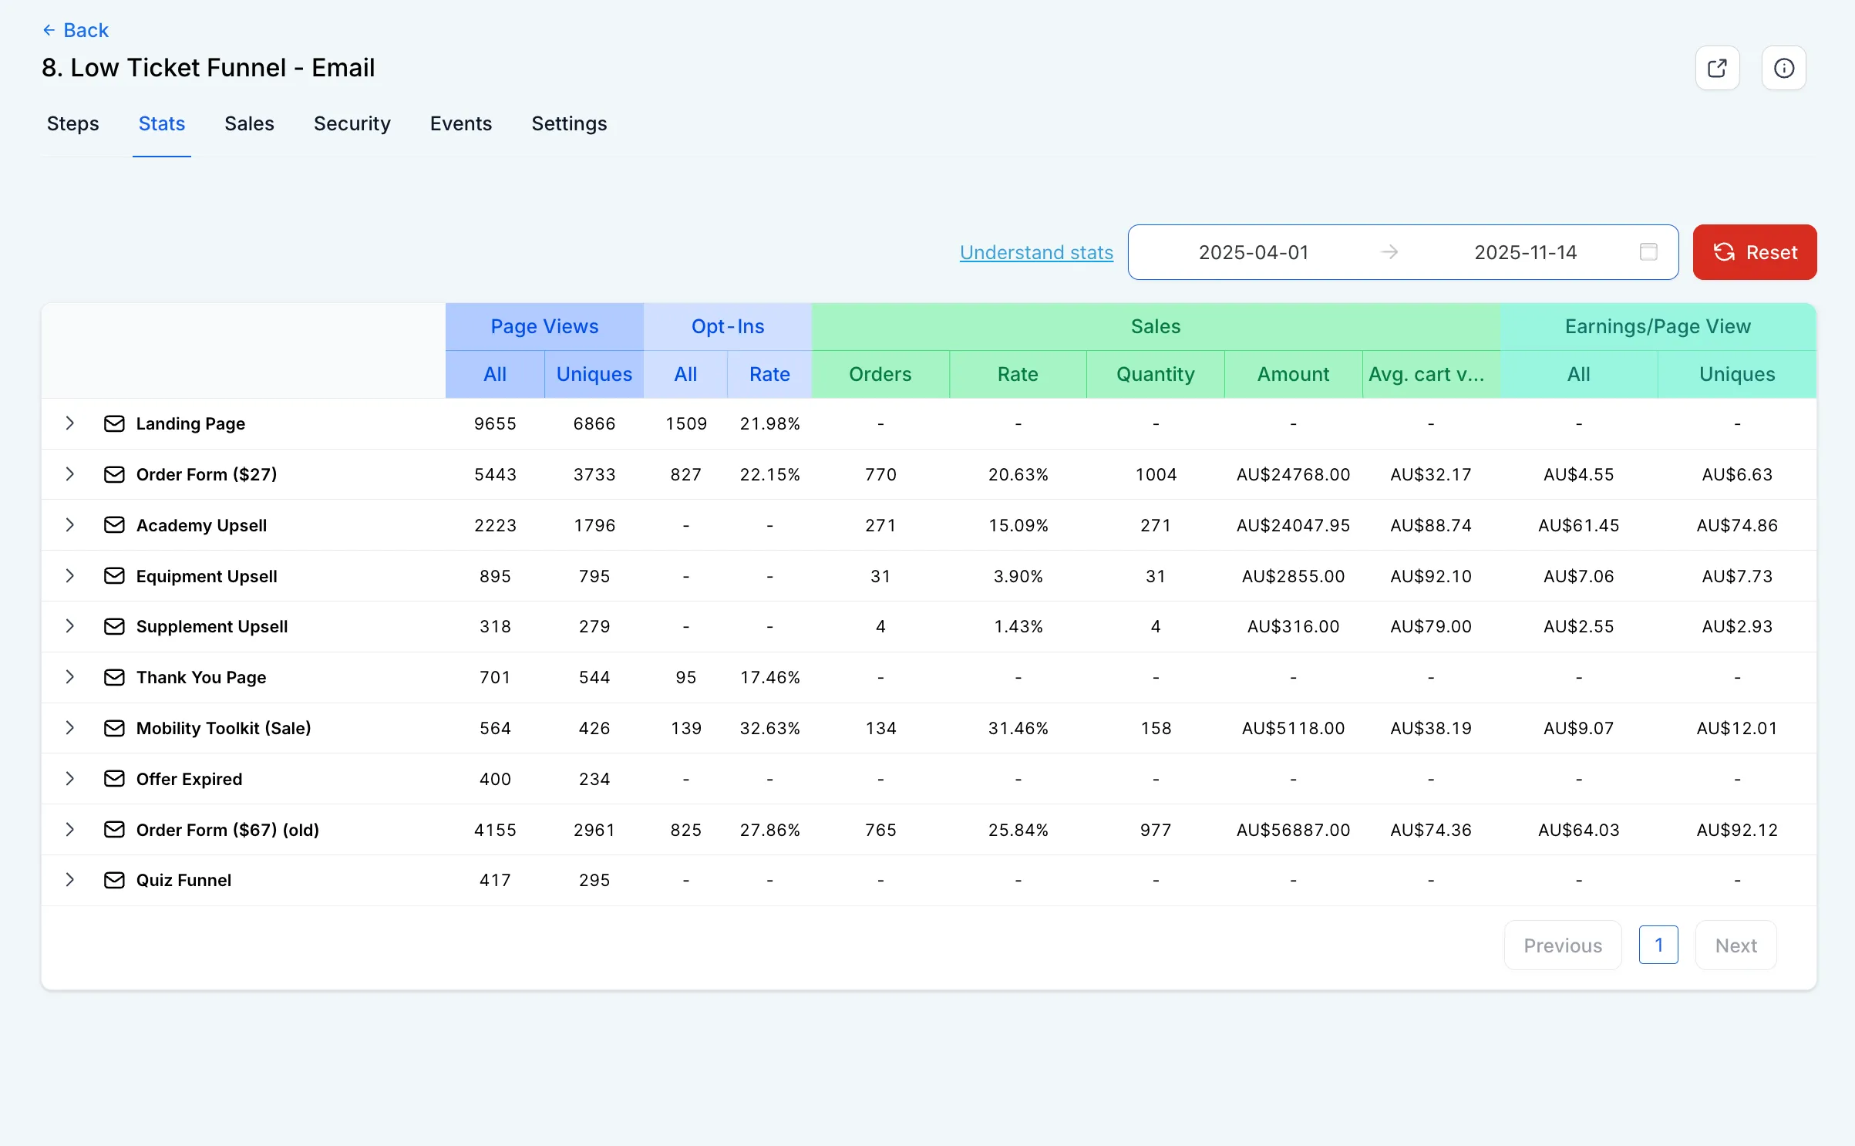Expand the Mobility Toolkit (Sale) row
Screen dimensions: 1855x1146
pyautogui.click(x=70, y=728)
